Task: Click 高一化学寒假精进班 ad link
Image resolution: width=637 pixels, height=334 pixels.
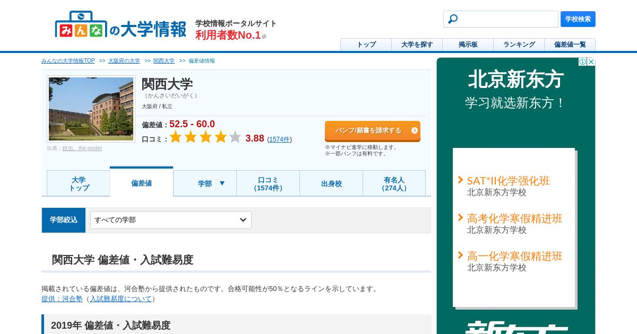Action: coord(514,256)
